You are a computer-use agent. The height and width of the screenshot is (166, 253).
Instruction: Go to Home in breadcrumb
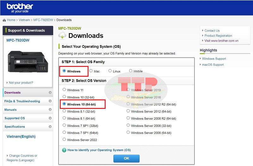click(11, 20)
